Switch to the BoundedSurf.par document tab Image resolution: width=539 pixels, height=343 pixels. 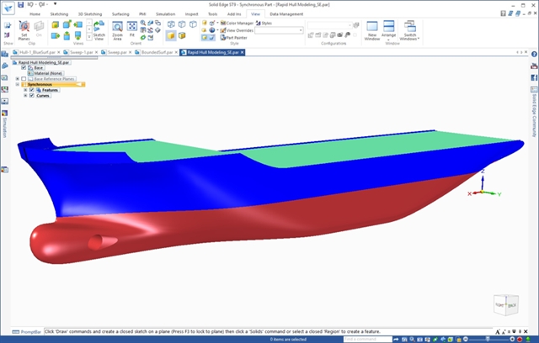coord(157,52)
